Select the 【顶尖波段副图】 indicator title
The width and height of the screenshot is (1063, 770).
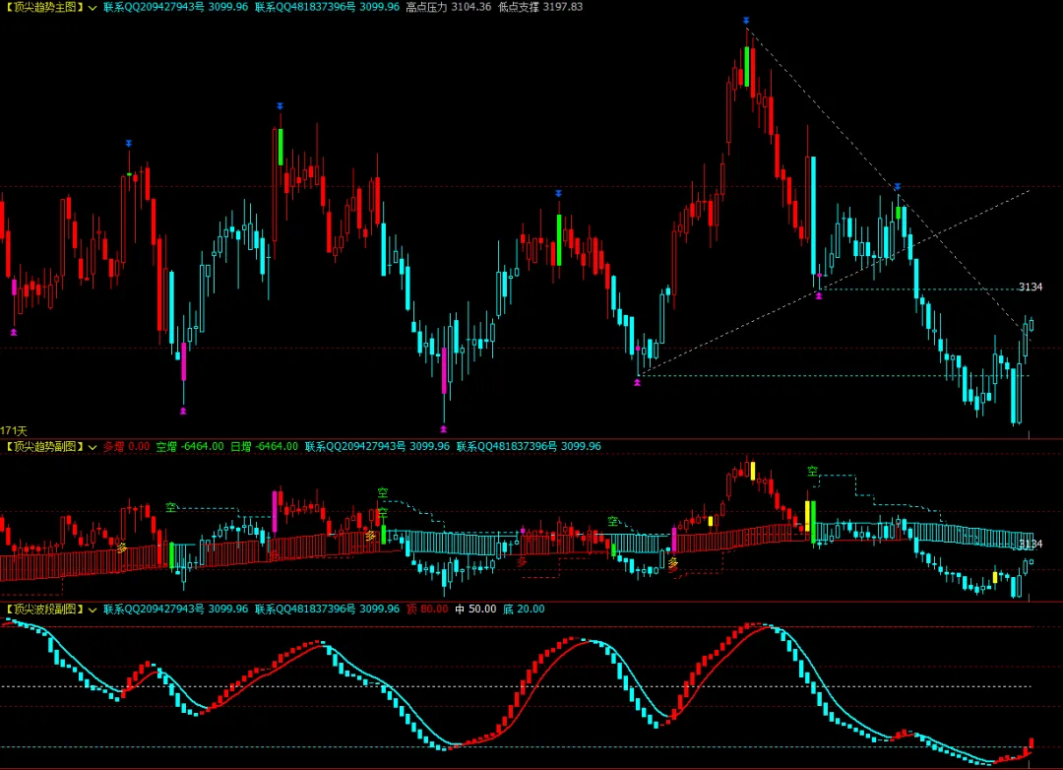[44, 610]
